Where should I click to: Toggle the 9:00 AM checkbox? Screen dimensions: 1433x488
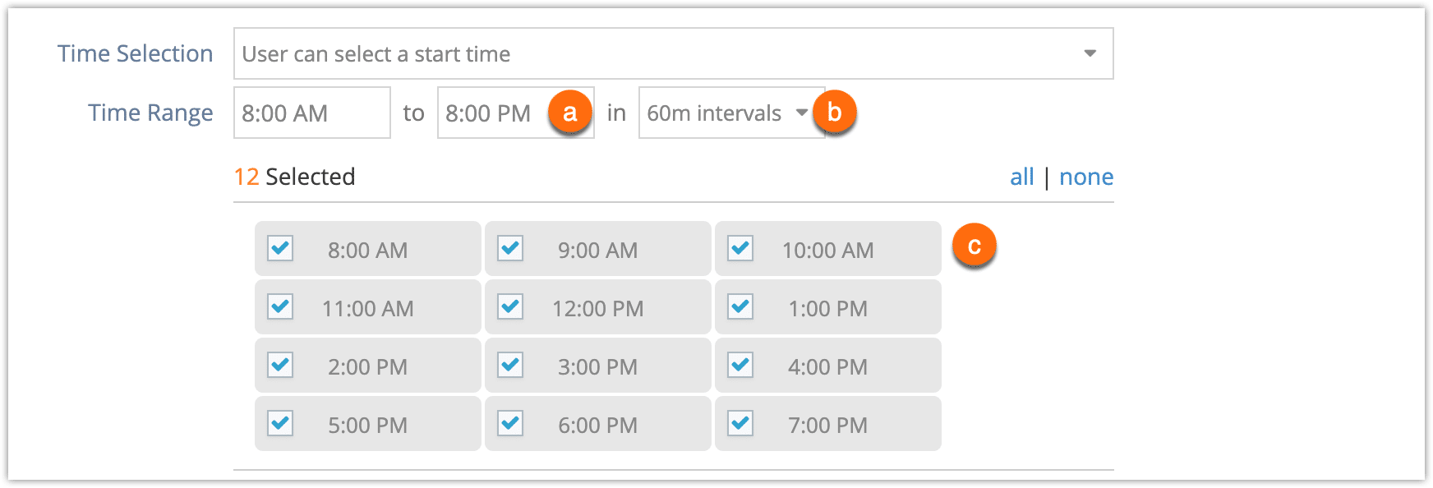click(510, 247)
